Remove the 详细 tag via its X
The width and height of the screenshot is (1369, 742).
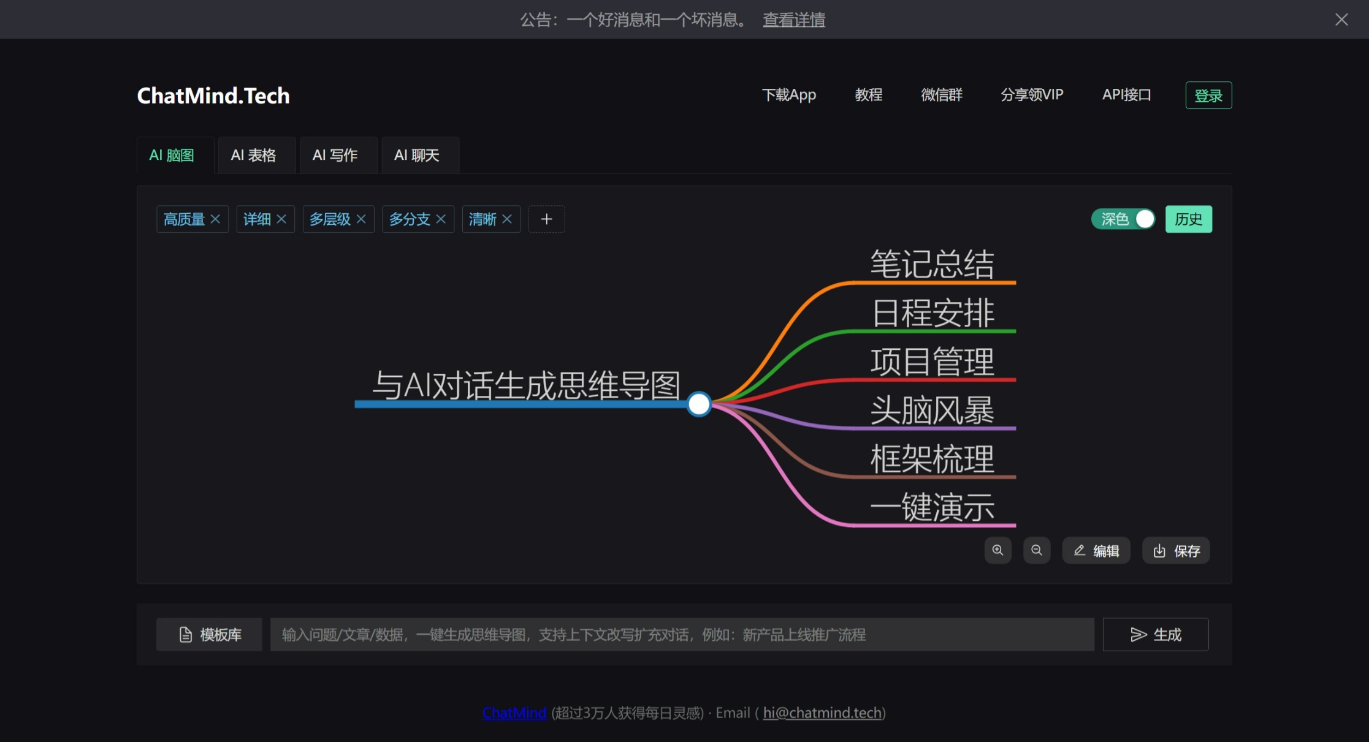281,219
